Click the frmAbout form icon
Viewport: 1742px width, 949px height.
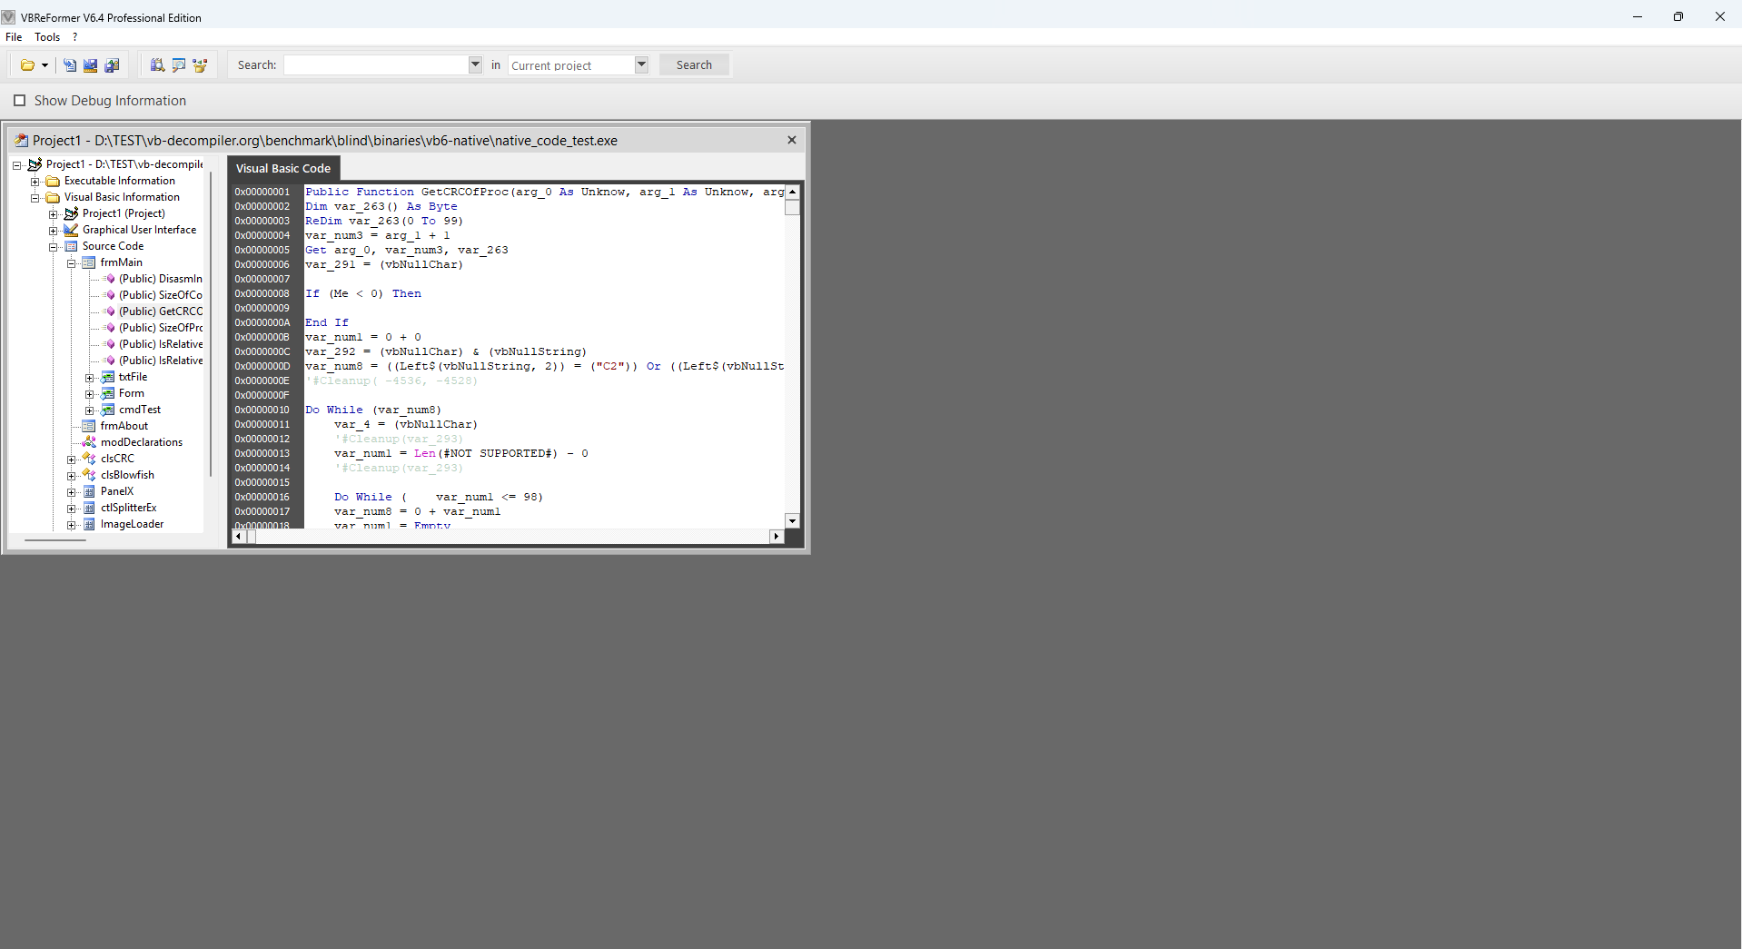[89, 426]
